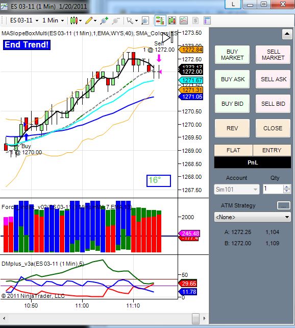Click the End Trend! label on chart
This screenshot has height=328, width=295.
click(27, 45)
